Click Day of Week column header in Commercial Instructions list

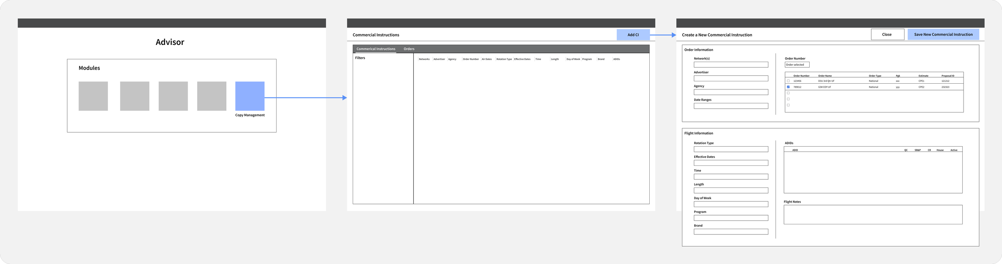573,59
